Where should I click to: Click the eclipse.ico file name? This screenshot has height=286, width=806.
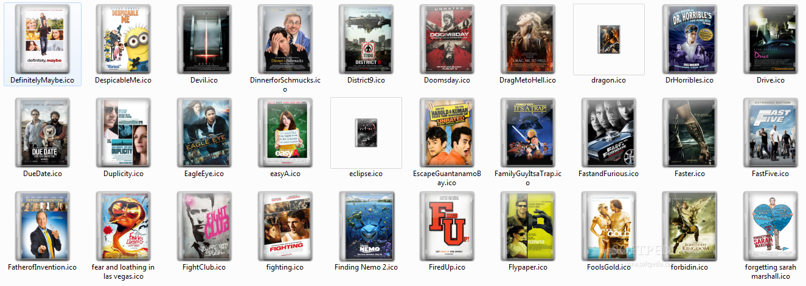366,174
